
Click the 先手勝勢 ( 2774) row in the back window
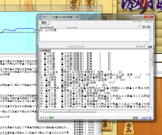coord(84,125)
